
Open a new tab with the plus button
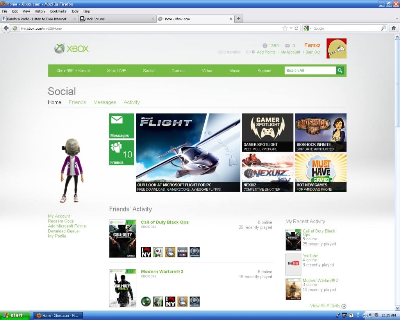239,19
